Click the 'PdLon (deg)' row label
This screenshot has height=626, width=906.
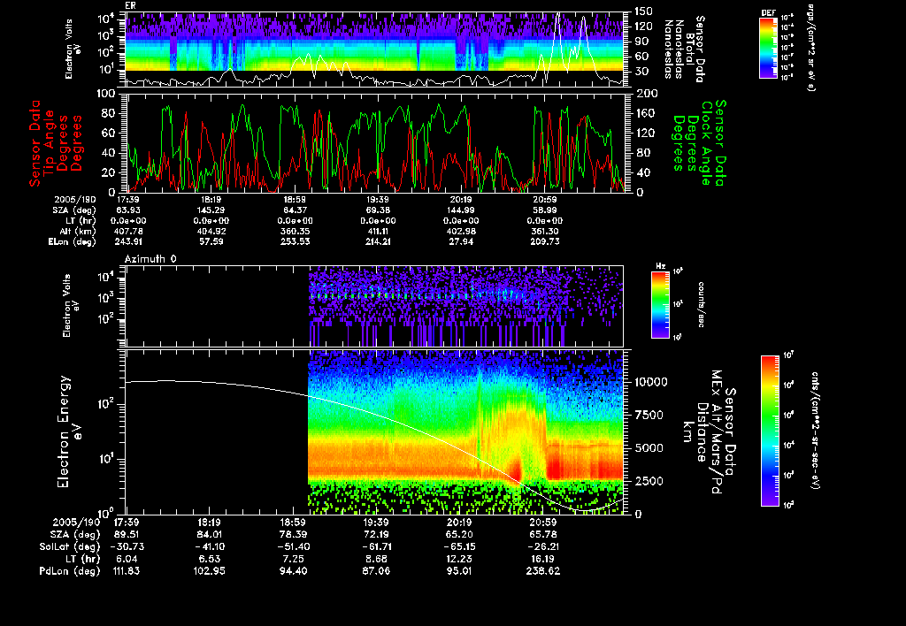(70, 570)
